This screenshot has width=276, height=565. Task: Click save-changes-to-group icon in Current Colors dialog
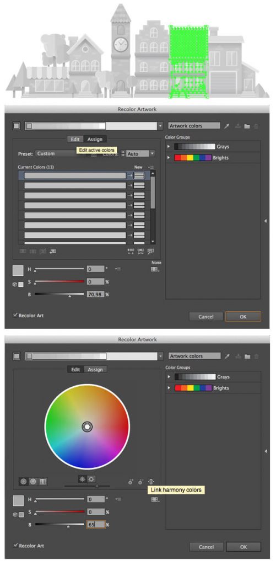[x=237, y=126]
